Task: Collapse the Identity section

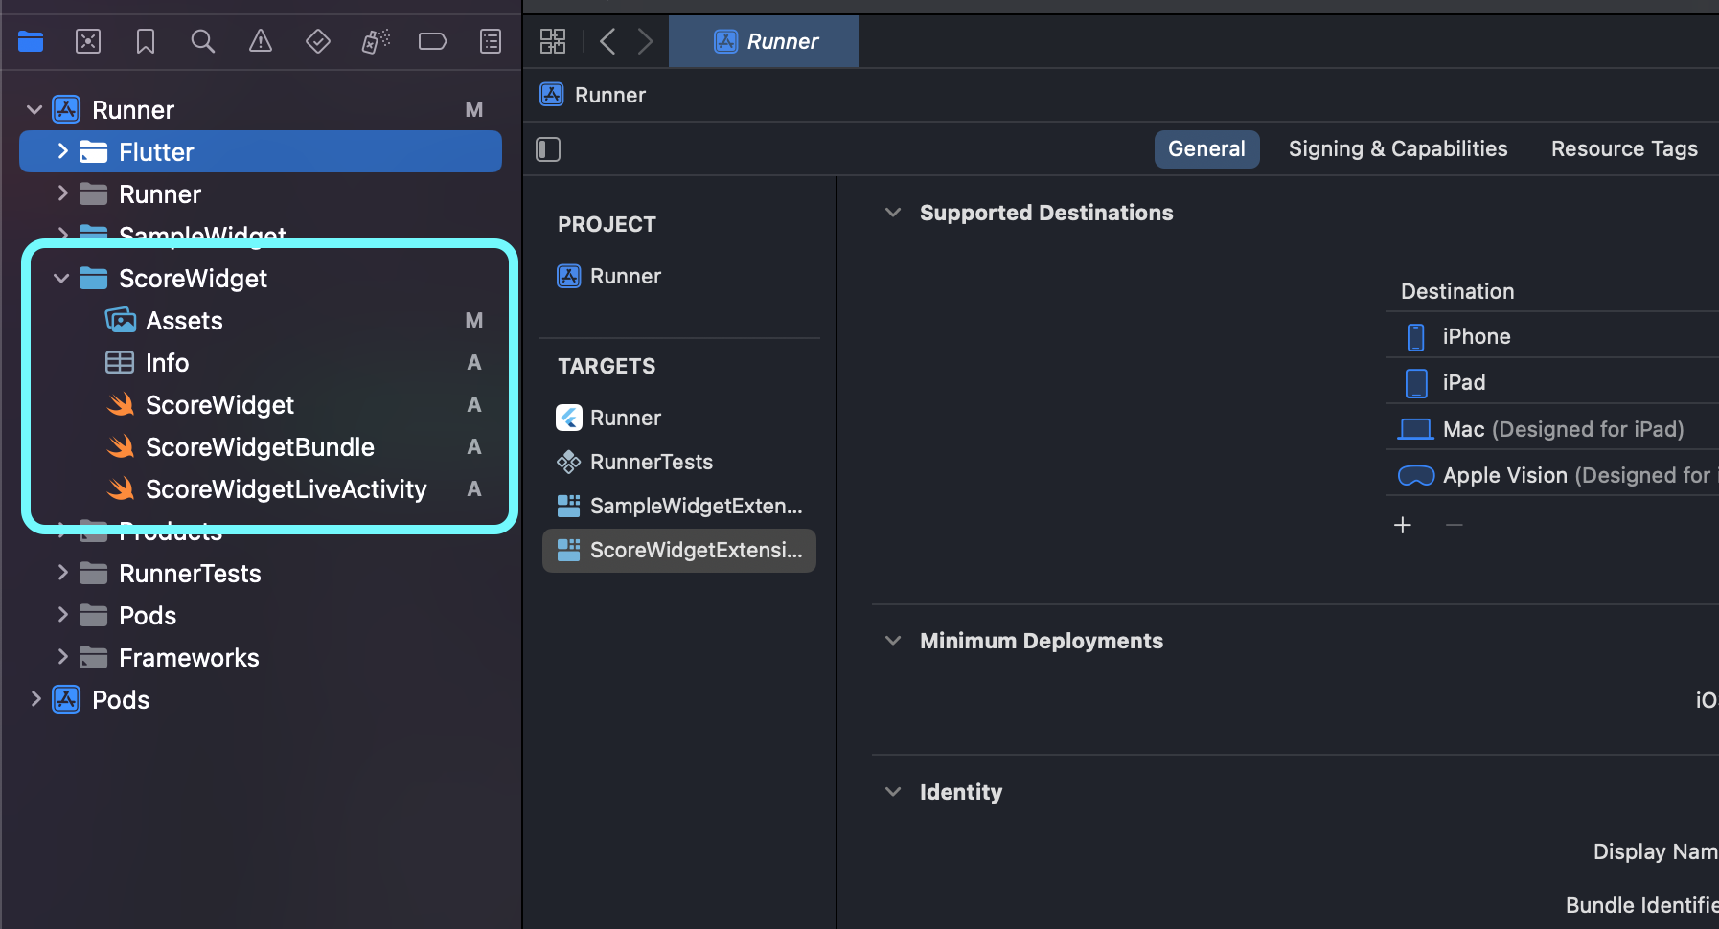Action: 893,792
